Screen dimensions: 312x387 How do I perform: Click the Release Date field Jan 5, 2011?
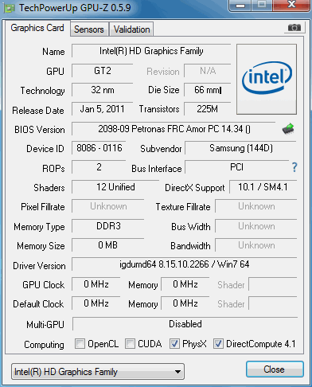103,109
